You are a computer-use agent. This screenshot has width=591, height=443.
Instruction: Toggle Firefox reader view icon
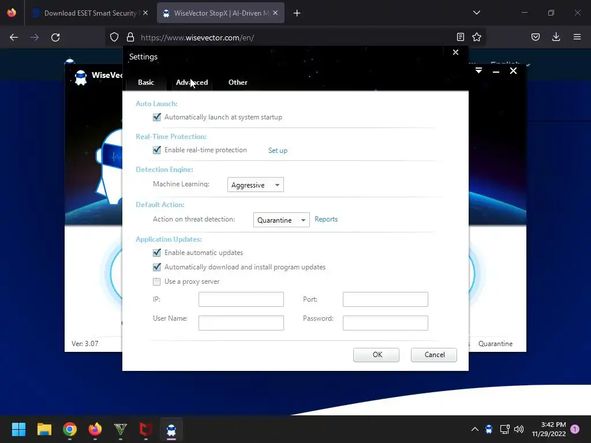click(x=460, y=37)
